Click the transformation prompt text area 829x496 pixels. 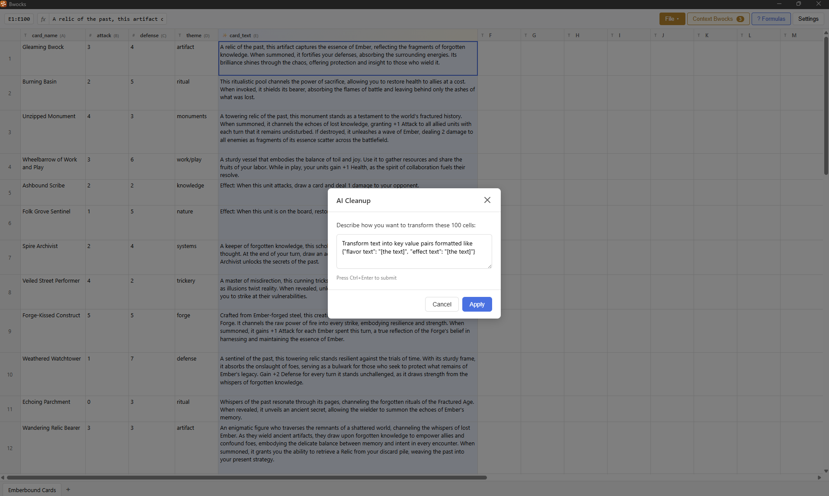click(413, 251)
